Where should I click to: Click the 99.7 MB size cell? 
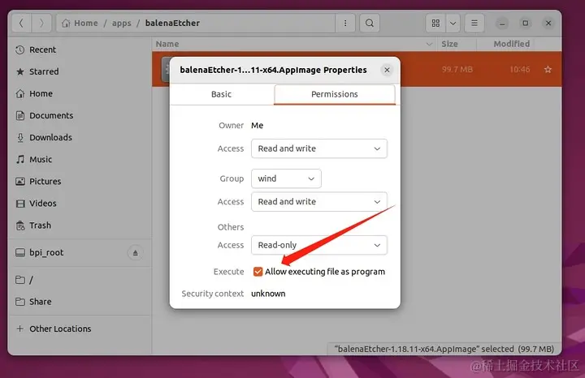coord(457,69)
